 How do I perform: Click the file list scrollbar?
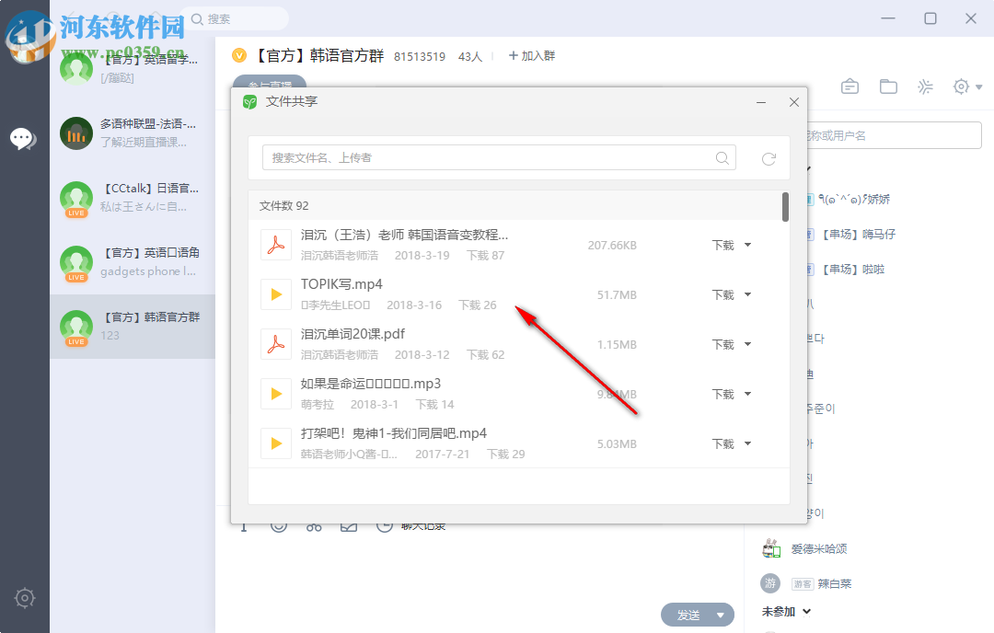click(x=785, y=212)
